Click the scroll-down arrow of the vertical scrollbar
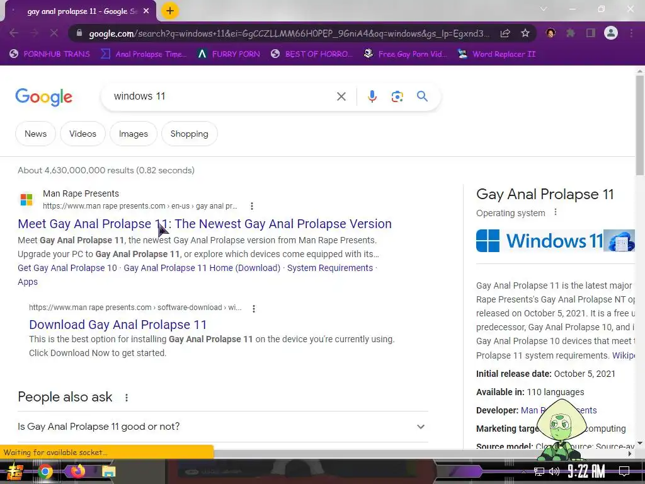Screen dimensions: 645x484 pyautogui.click(x=640, y=443)
